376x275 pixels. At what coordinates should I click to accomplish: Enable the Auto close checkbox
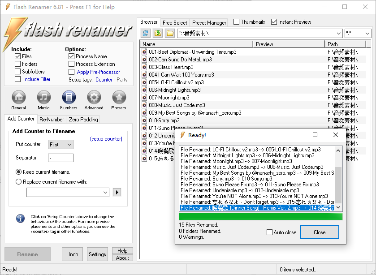point(269,232)
